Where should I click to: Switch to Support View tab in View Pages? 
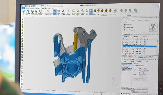click(148, 20)
